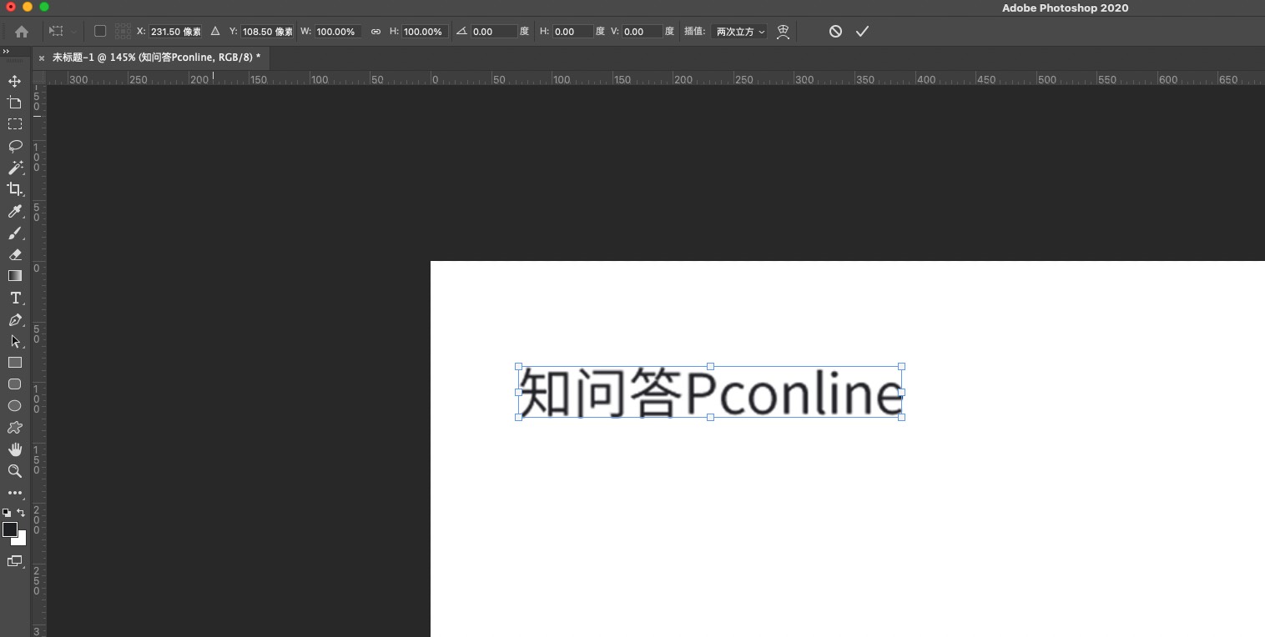Select the Artboard tool
Screen dimensions: 1265x637
point(14,103)
